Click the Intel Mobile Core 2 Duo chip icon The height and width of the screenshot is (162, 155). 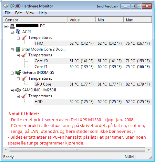(18, 49)
